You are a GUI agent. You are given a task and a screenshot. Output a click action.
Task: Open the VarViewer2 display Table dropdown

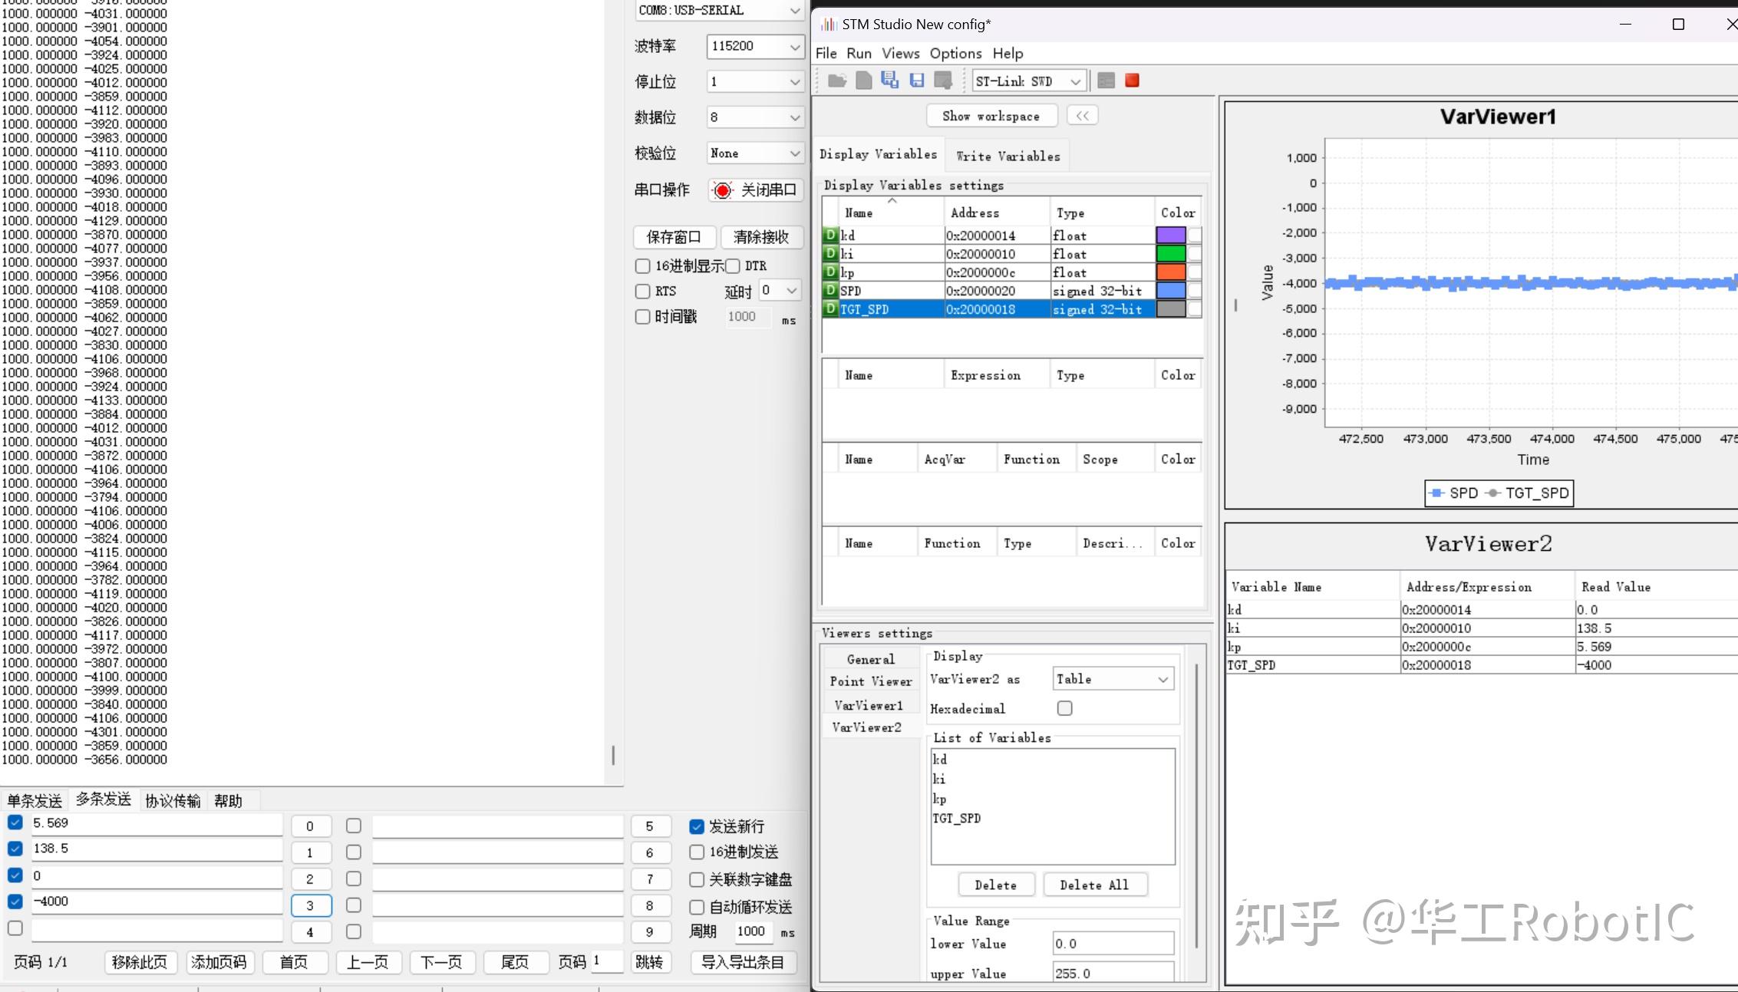[1112, 678]
